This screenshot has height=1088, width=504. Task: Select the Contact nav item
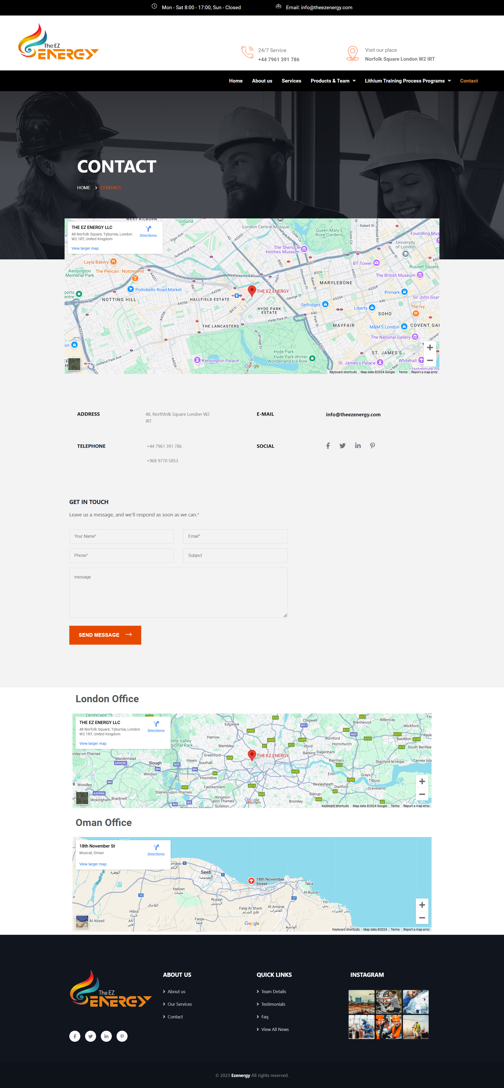469,81
